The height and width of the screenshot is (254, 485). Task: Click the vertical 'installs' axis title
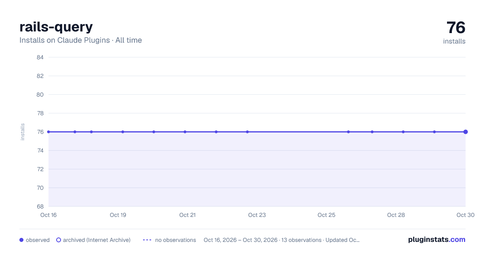coord(23,132)
